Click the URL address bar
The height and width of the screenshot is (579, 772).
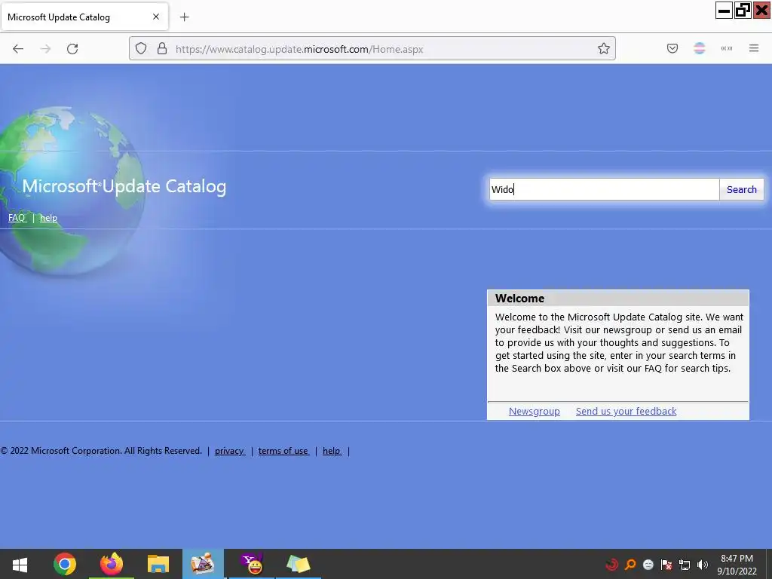372,49
